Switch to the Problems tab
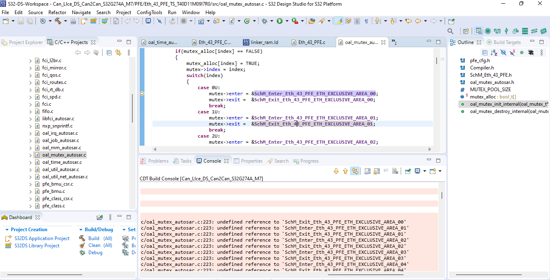The width and height of the screenshot is (550, 280). [x=155, y=161]
